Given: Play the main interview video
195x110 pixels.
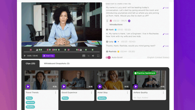Looking at the screenshot, I should [x=25, y=56].
